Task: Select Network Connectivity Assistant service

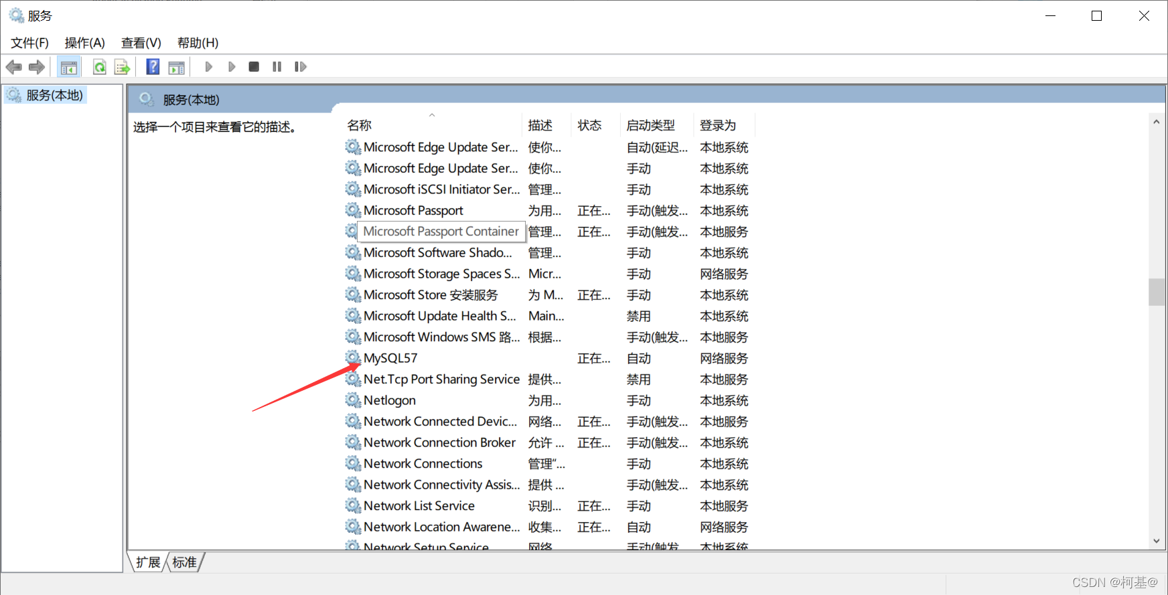Action: 441,485
